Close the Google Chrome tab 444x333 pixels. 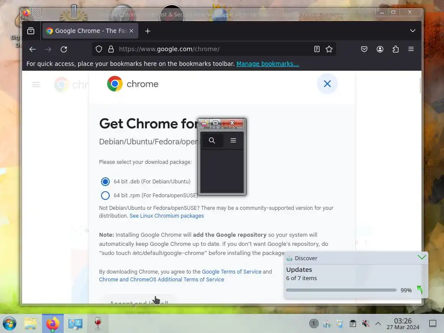(x=131, y=31)
